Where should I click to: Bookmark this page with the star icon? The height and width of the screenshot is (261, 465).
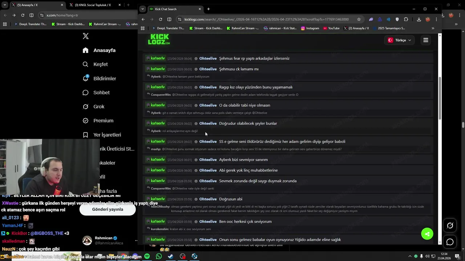[x=359, y=19]
